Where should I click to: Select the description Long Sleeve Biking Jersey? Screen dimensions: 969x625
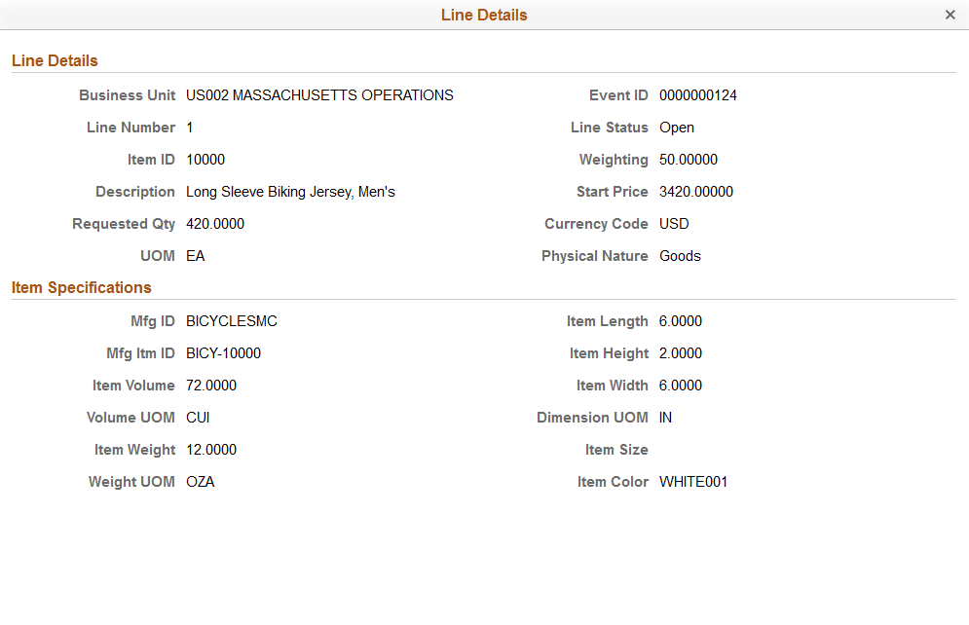pos(289,191)
